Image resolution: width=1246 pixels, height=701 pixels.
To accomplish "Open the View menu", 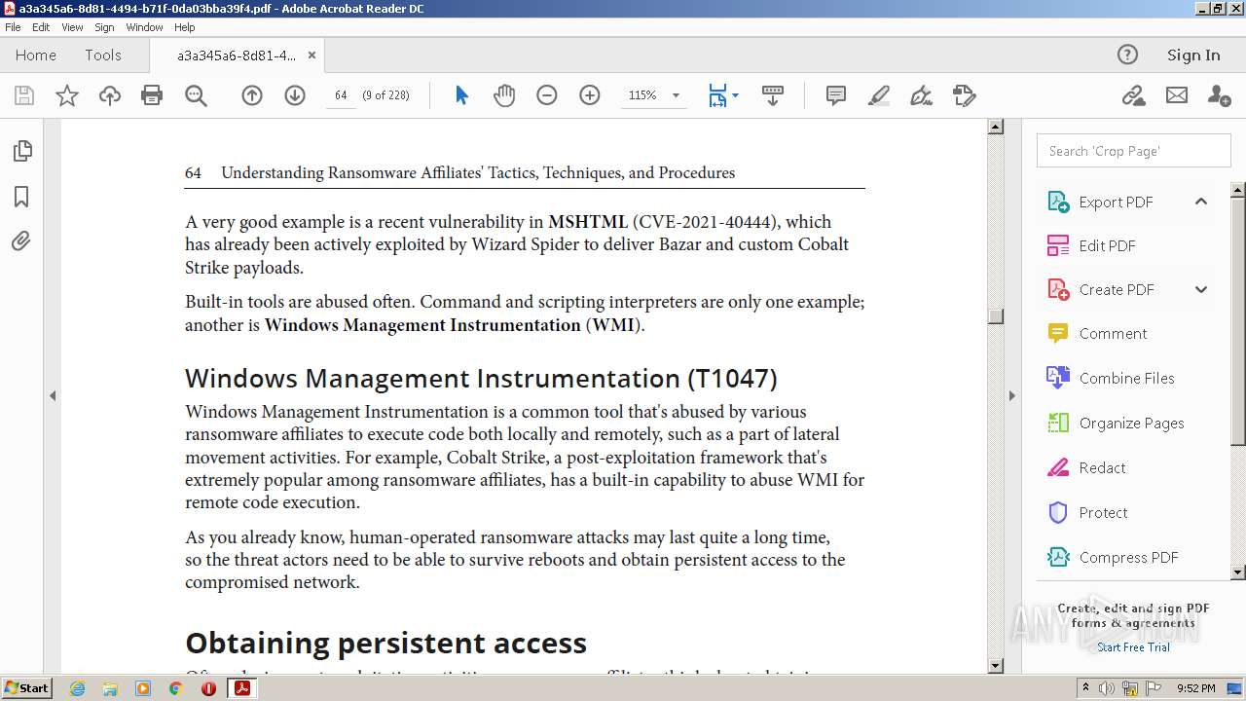I will 73,27.
